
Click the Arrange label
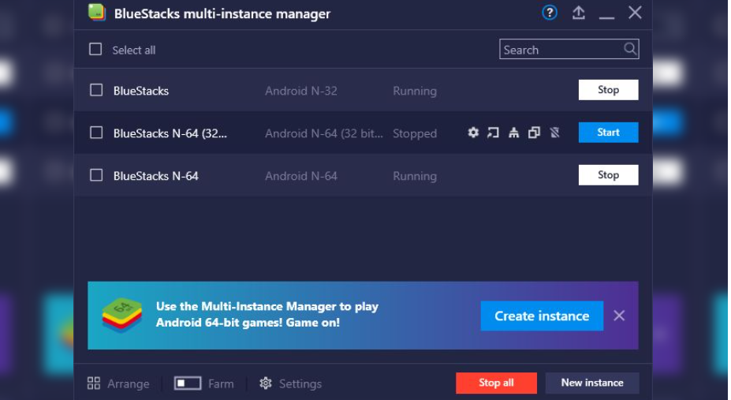point(129,383)
